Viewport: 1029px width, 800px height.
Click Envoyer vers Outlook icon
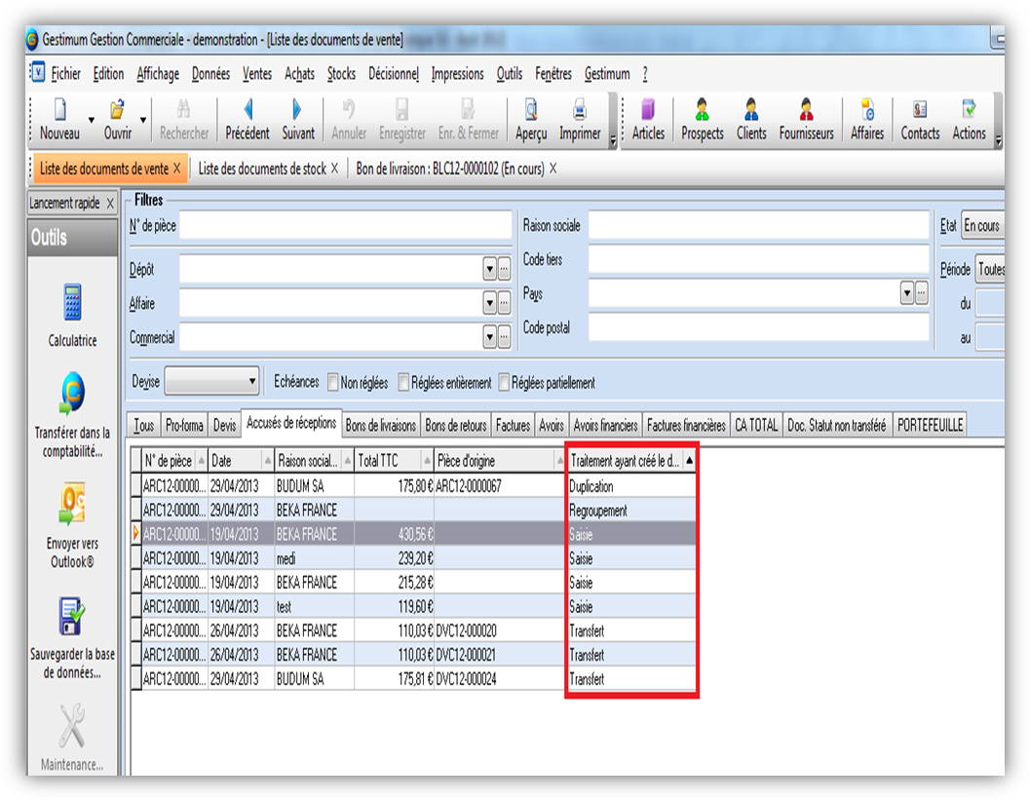click(72, 504)
